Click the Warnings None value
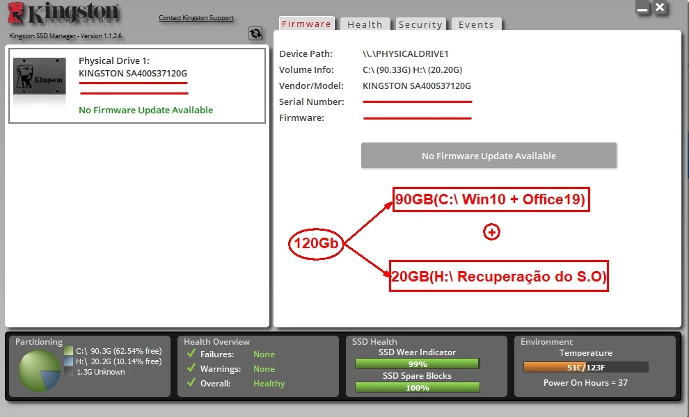Viewport: 689px width, 417px height. (x=264, y=369)
